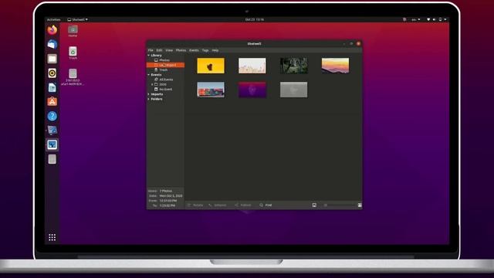
Task: Open the screenshot tool icon in the dock
Action: [x=52, y=131]
